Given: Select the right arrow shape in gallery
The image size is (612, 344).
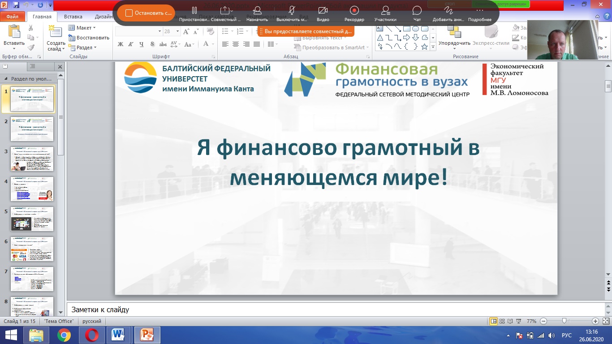Looking at the screenshot, I should (407, 38).
